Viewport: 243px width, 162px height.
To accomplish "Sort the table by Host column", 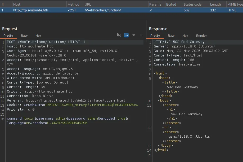I will tap(17, 4).
